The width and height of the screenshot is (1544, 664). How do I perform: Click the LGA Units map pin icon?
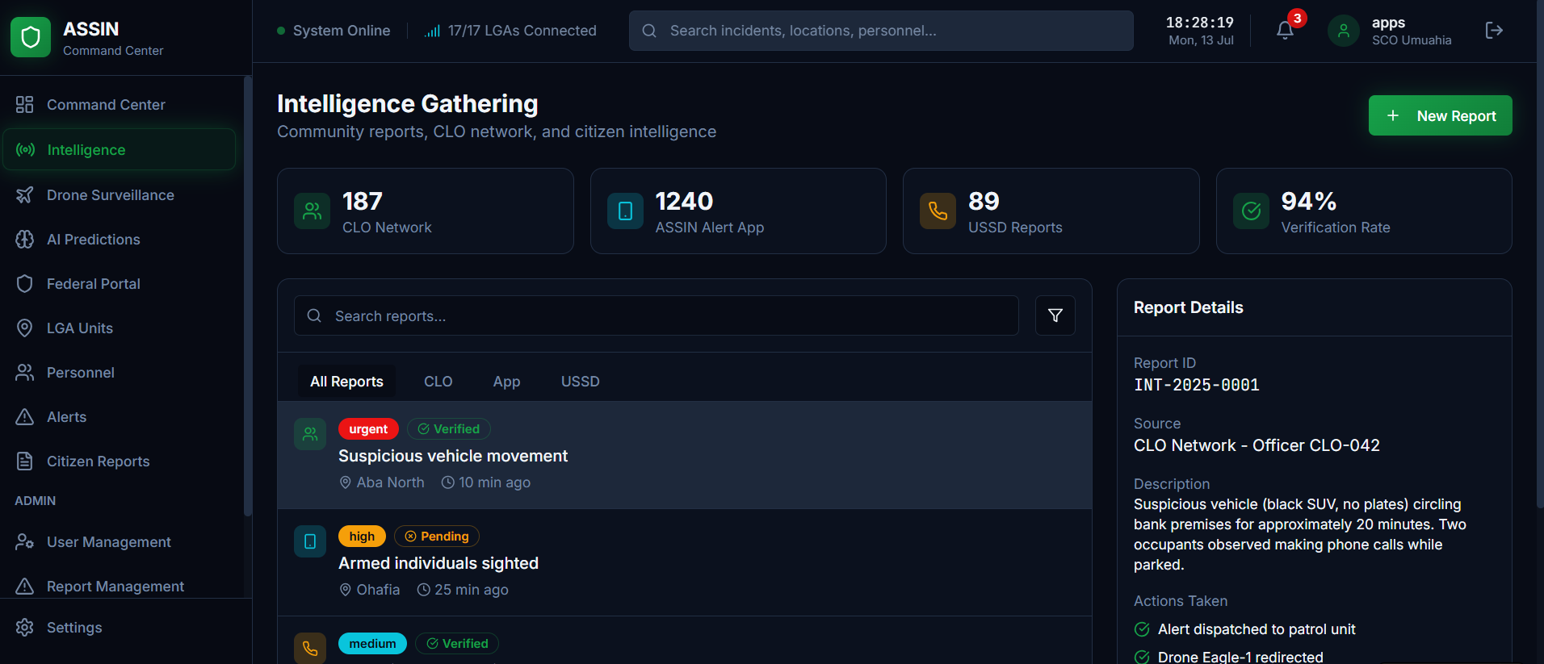pyautogui.click(x=25, y=328)
